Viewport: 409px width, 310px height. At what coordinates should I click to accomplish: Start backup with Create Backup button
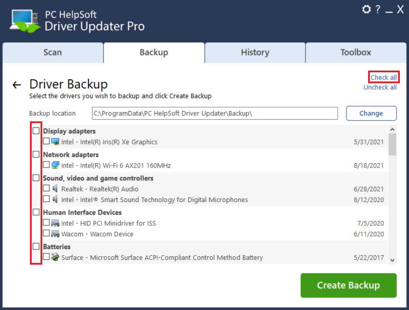[348, 285]
